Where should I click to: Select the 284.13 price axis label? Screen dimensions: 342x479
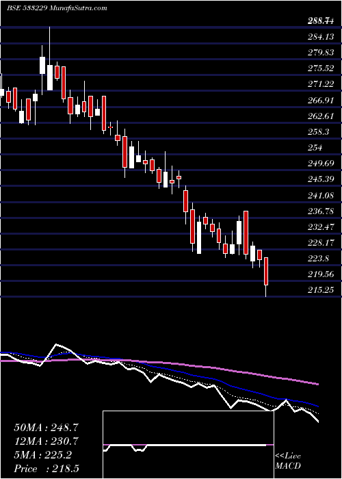click(320, 37)
